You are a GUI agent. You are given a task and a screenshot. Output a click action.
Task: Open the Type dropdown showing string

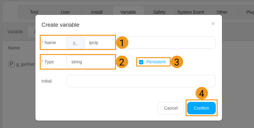tap(93, 62)
